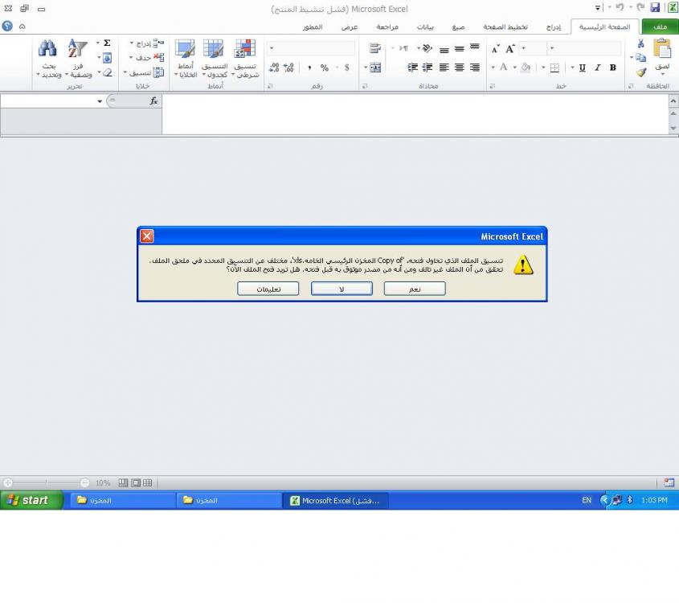Image resolution: width=679 pixels, height=603 pixels.
Task: Open the font name dropdown
Action: (x=552, y=48)
